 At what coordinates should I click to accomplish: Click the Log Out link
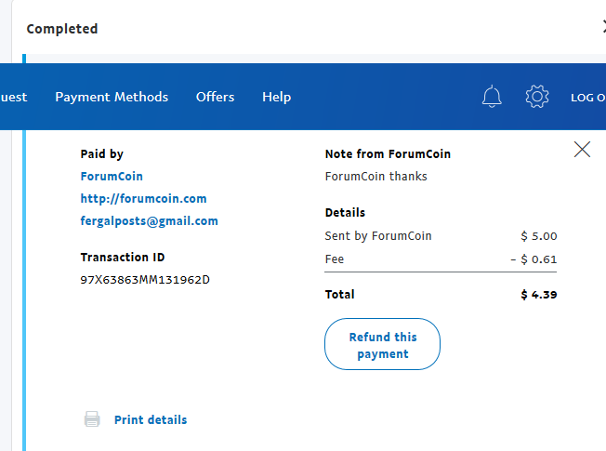tap(588, 98)
